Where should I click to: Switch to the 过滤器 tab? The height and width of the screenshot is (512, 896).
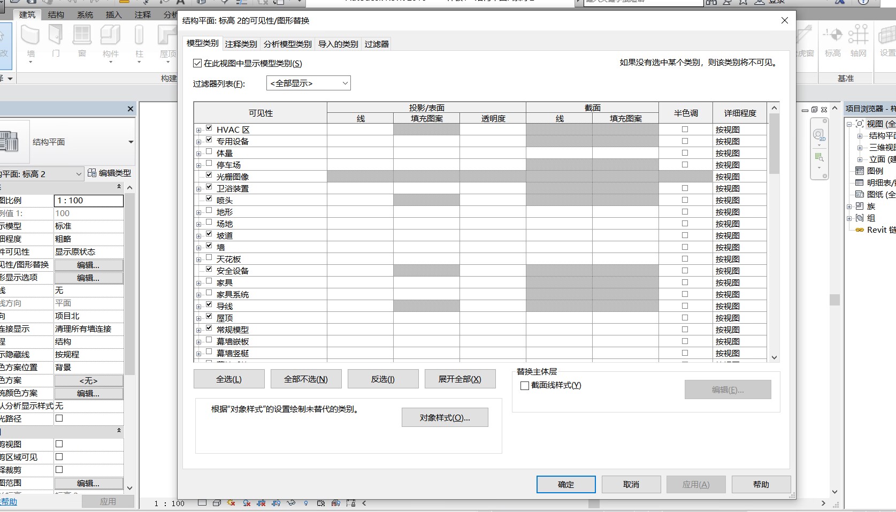pyautogui.click(x=377, y=44)
